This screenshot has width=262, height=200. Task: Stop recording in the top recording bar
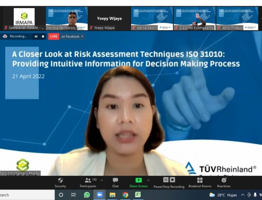43,37
